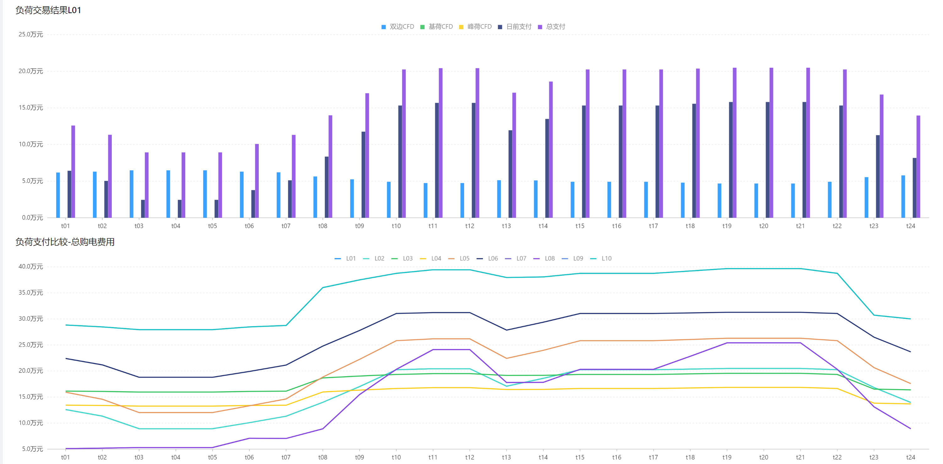Click the navy L06 line point at t13

coord(506,330)
